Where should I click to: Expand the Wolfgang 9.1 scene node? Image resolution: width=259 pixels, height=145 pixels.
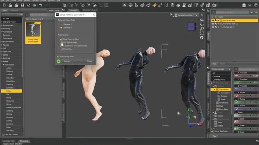[219, 27]
